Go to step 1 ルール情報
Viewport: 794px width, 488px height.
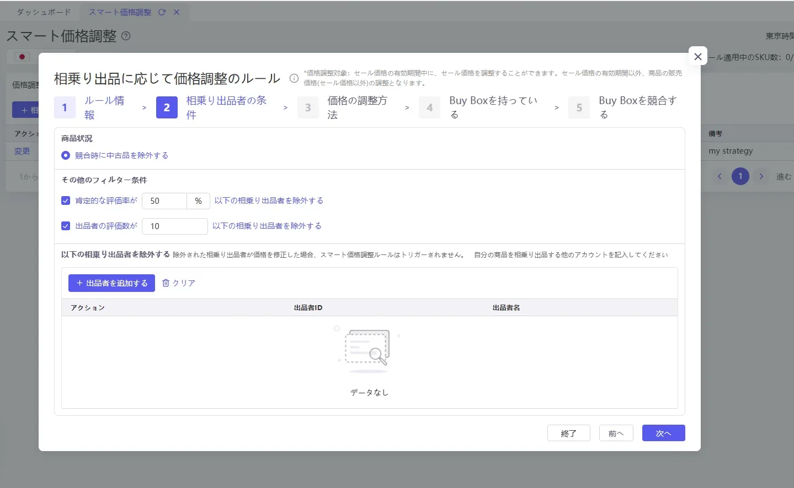[91, 107]
